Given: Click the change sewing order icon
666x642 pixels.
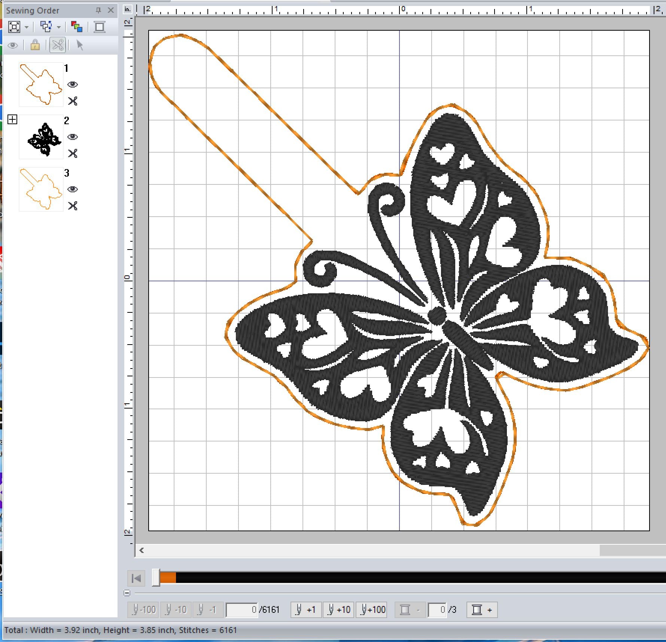Looking at the screenshot, I should [46, 27].
